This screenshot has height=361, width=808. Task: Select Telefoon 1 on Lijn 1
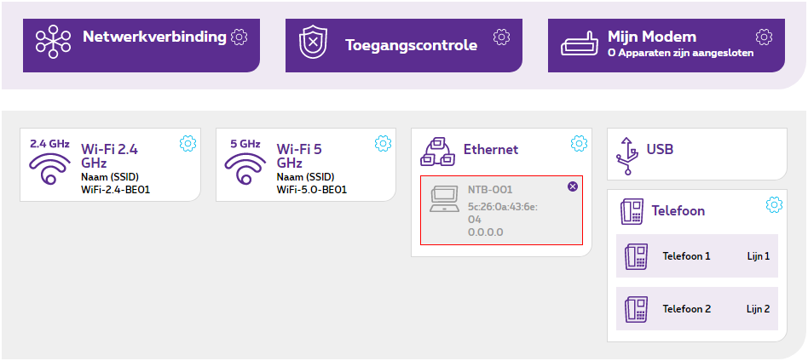[696, 255]
